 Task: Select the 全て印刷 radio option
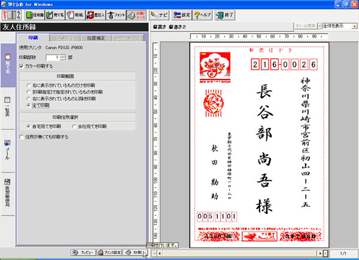click(x=29, y=105)
